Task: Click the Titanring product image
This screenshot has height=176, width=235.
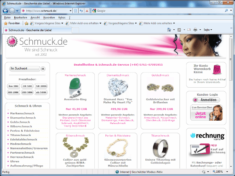Action: point(160,148)
